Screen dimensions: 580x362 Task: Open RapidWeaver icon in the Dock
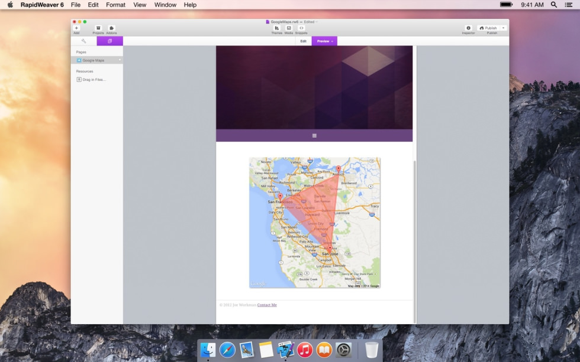click(x=285, y=350)
